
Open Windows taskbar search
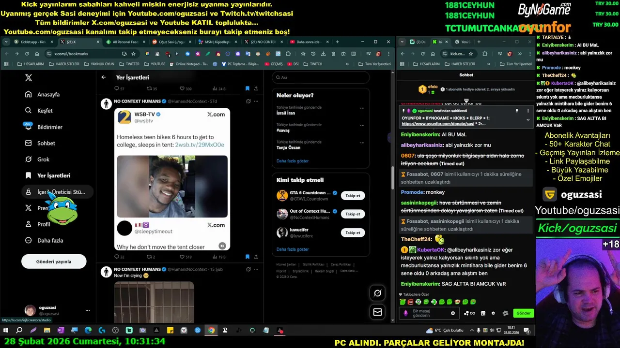(19, 331)
